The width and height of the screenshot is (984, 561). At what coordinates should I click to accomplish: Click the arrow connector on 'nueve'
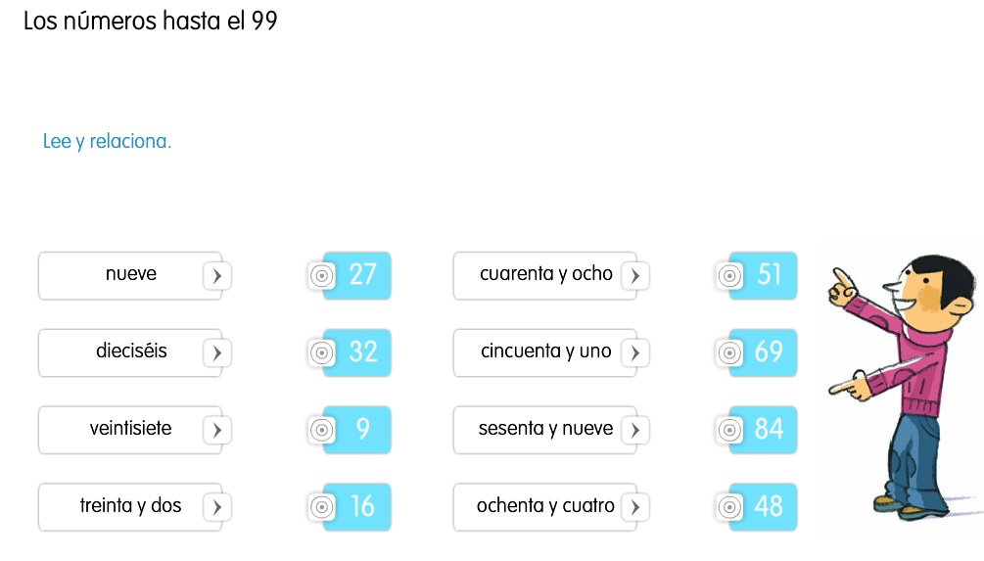point(216,276)
